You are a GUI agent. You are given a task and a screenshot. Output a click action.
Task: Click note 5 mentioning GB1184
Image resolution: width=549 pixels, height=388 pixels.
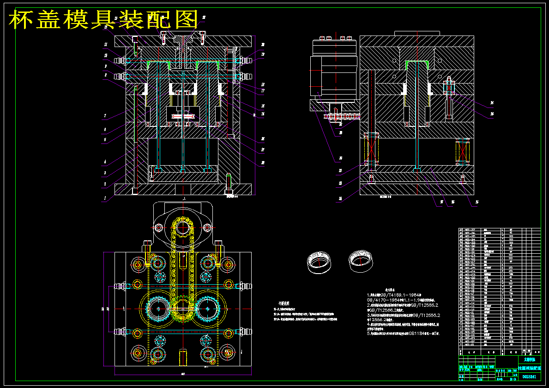404,334
